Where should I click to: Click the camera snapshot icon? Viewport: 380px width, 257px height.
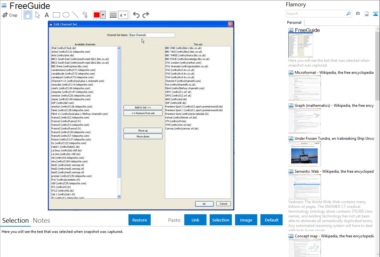tap(358, 14)
